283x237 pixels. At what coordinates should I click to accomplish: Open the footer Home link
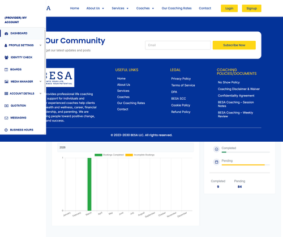pyautogui.click(x=121, y=78)
